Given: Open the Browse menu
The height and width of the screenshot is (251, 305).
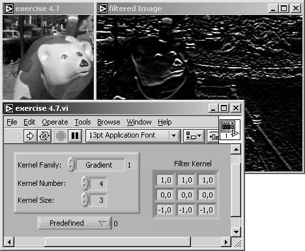Looking at the screenshot, I should click(109, 122).
